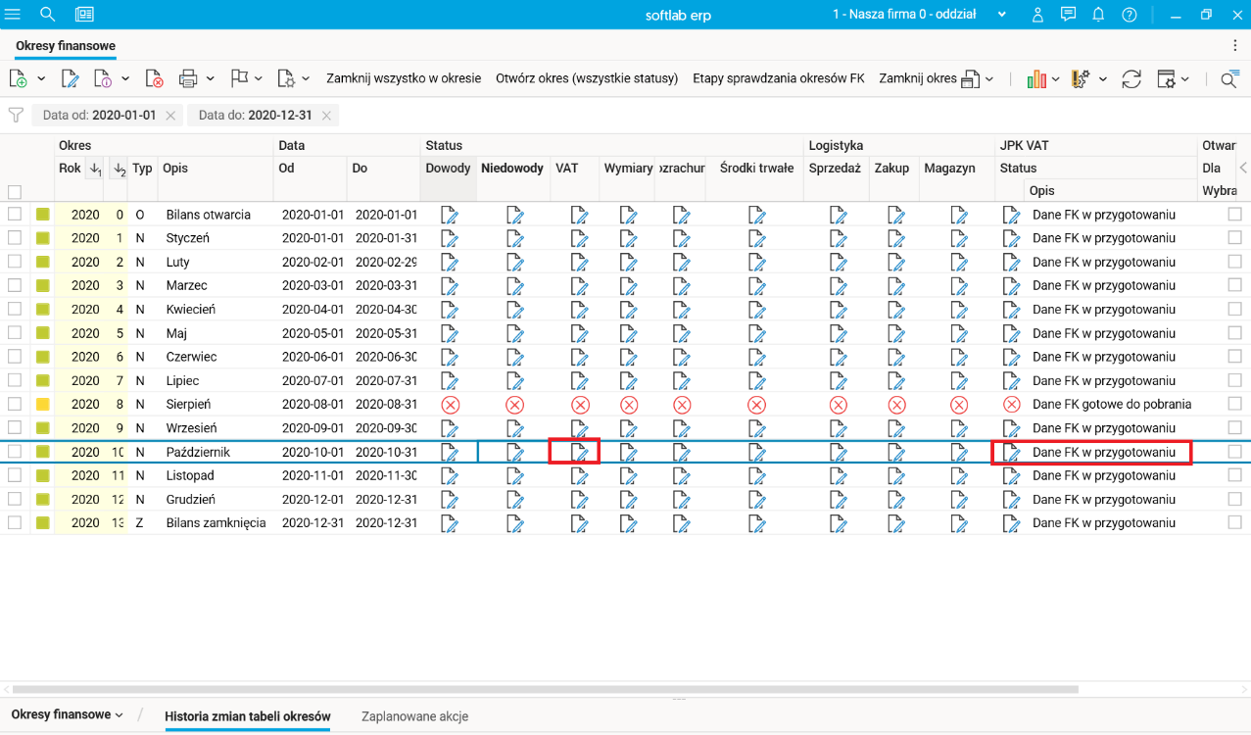Screen dimensions: 1251x735
Task: Toggle the Otwarty checkbox on Październik row
Action: (1234, 452)
